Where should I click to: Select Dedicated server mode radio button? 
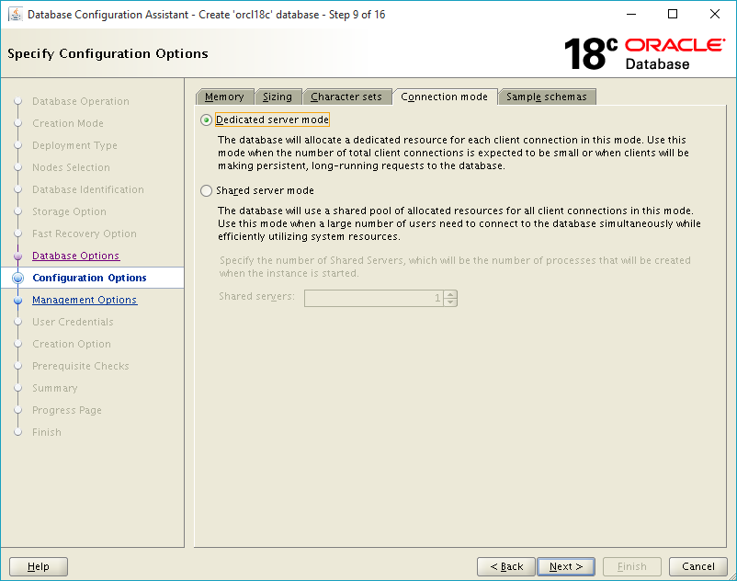(206, 120)
